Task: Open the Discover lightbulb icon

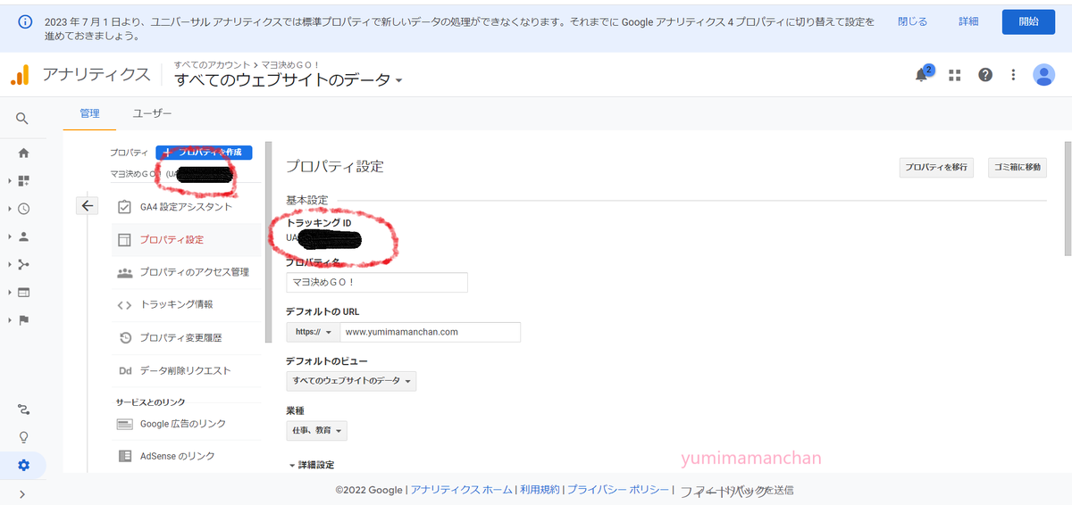Action: [x=23, y=437]
